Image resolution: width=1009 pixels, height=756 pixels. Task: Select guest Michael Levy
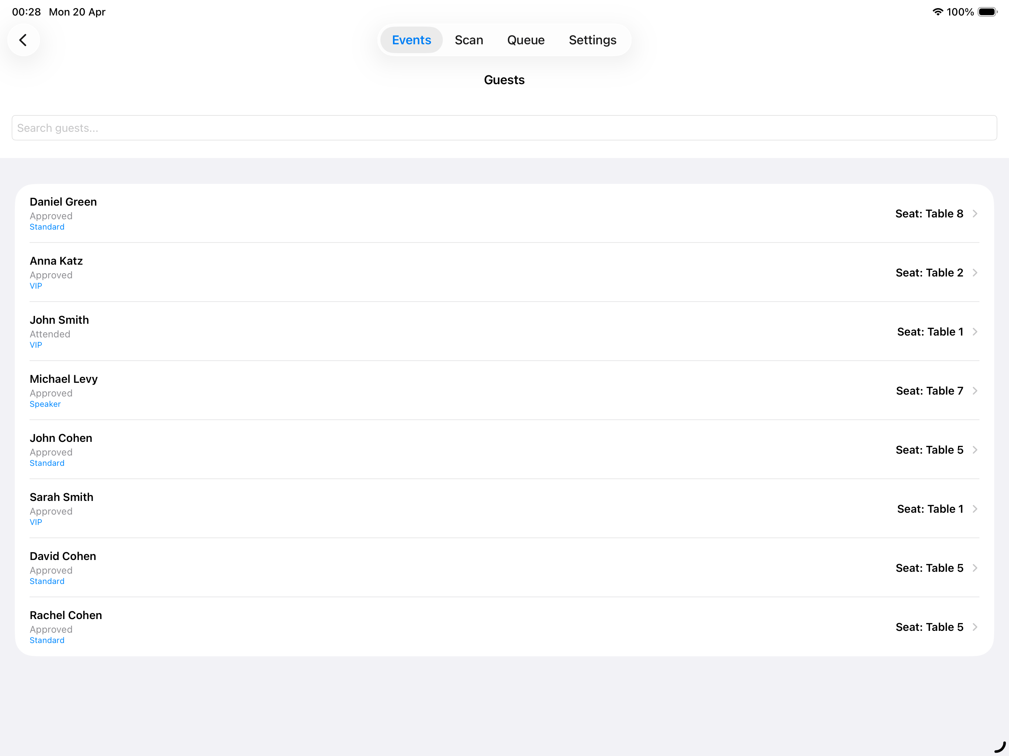point(504,391)
